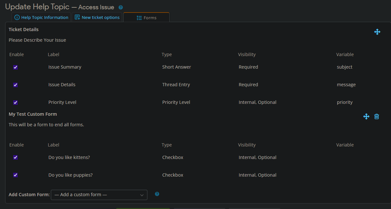Image resolution: width=391 pixels, height=209 pixels.
Task: Click the move handle for Ticket Details form
Action: pos(377,32)
